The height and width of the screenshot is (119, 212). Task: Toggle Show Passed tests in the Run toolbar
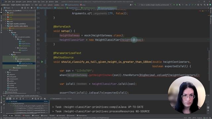[7, 99]
